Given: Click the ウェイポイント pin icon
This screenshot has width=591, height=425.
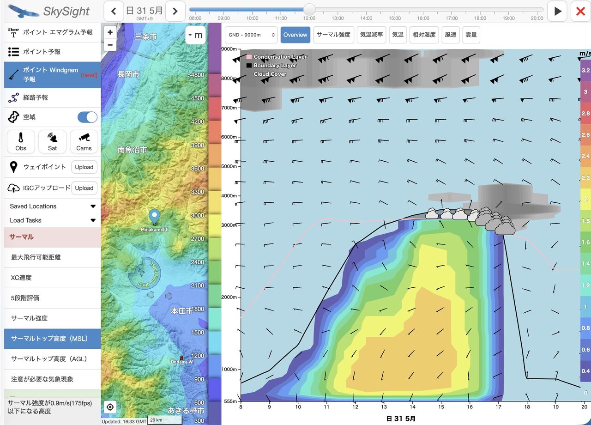Looking at the screenshot, I should tap(13, 167).
